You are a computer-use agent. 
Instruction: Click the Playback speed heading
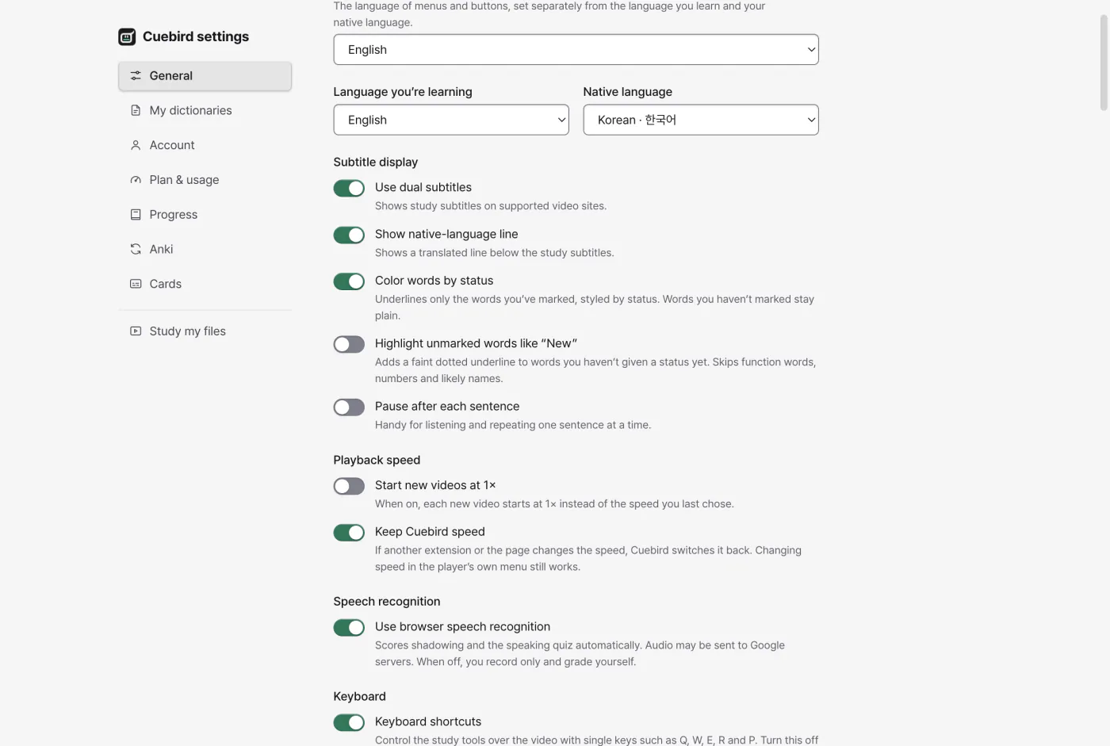click(x=377, y=460)
